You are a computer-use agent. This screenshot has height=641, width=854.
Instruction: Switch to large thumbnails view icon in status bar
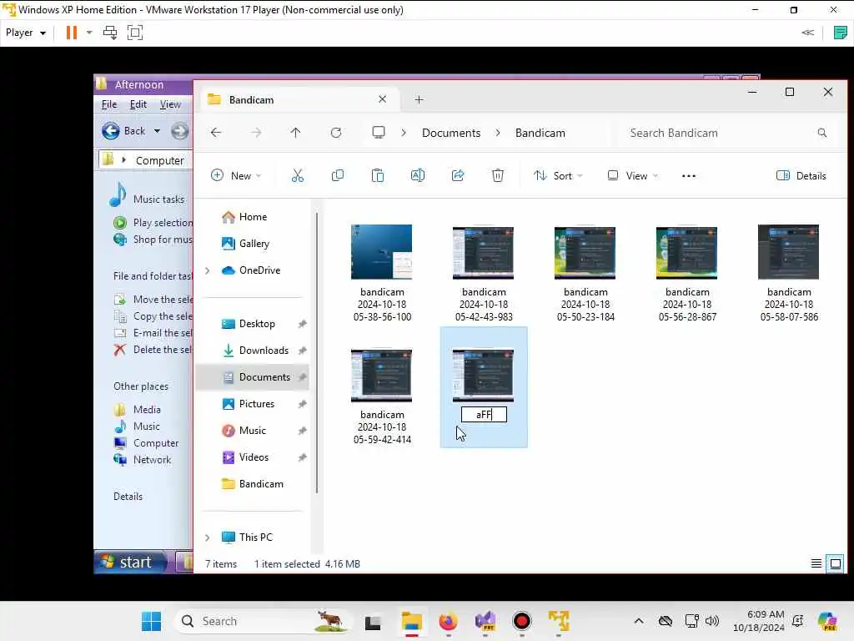click(x=835, y=563)
